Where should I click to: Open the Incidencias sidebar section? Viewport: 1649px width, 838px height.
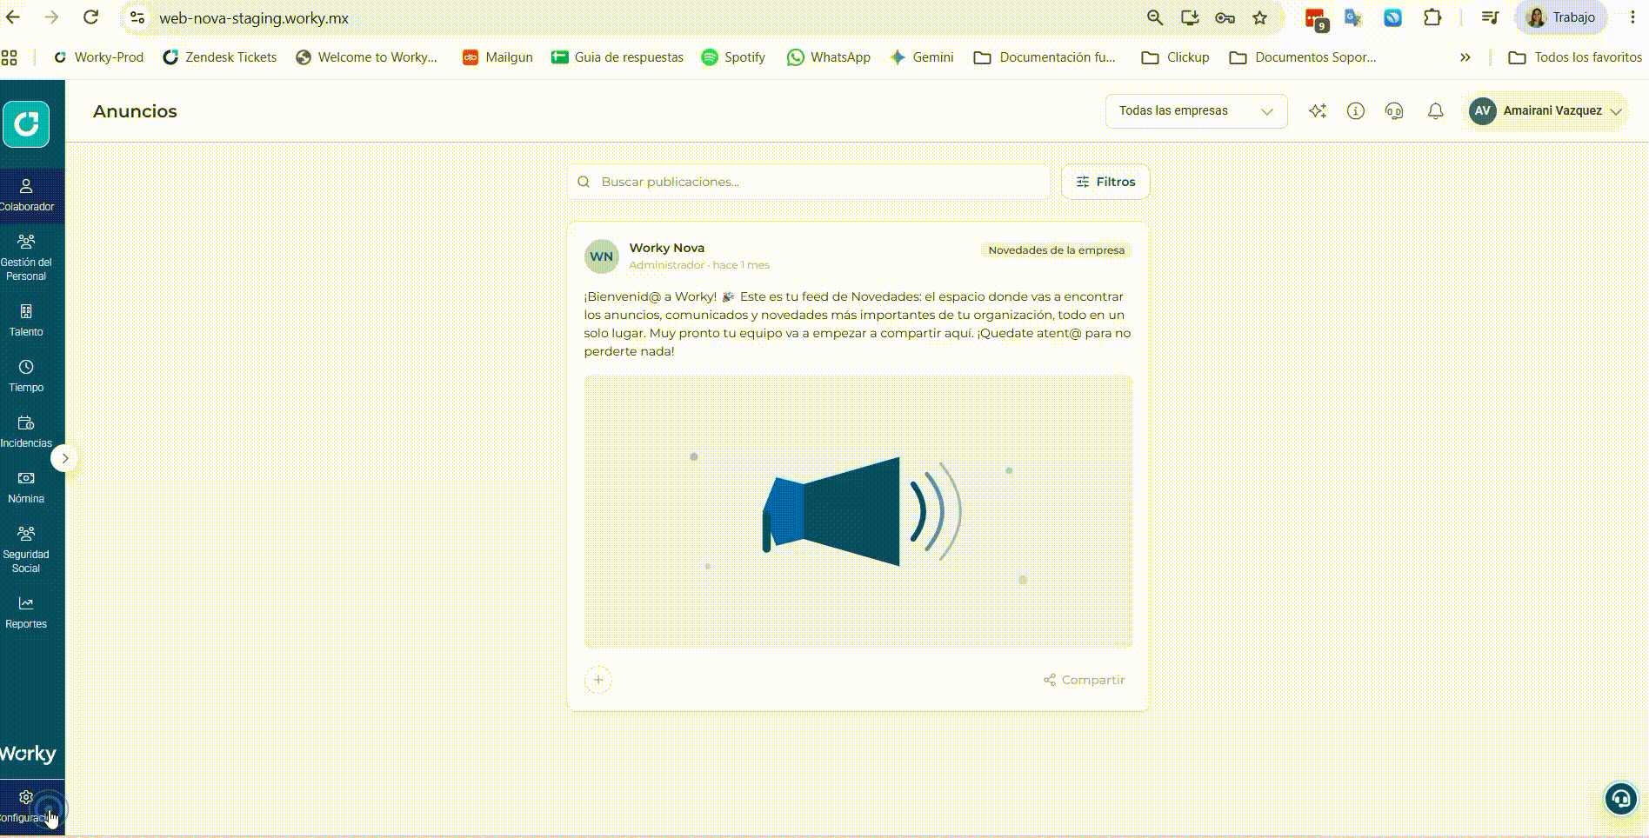(x=26, y=431)
